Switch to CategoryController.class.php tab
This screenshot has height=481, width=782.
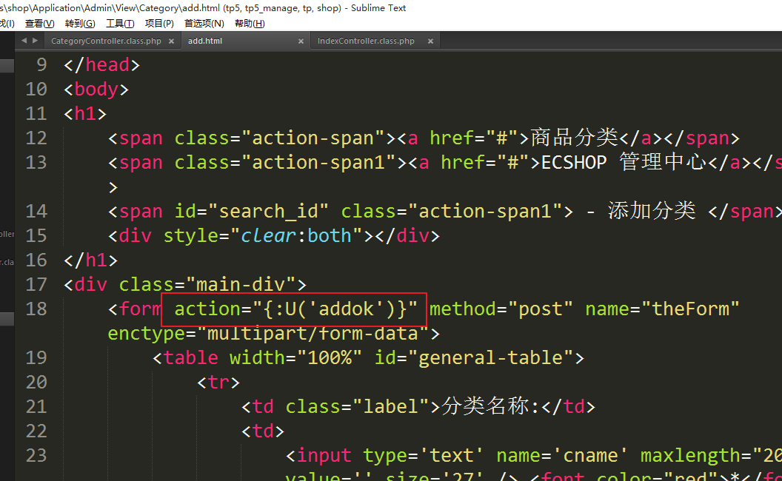pos(106,41)
